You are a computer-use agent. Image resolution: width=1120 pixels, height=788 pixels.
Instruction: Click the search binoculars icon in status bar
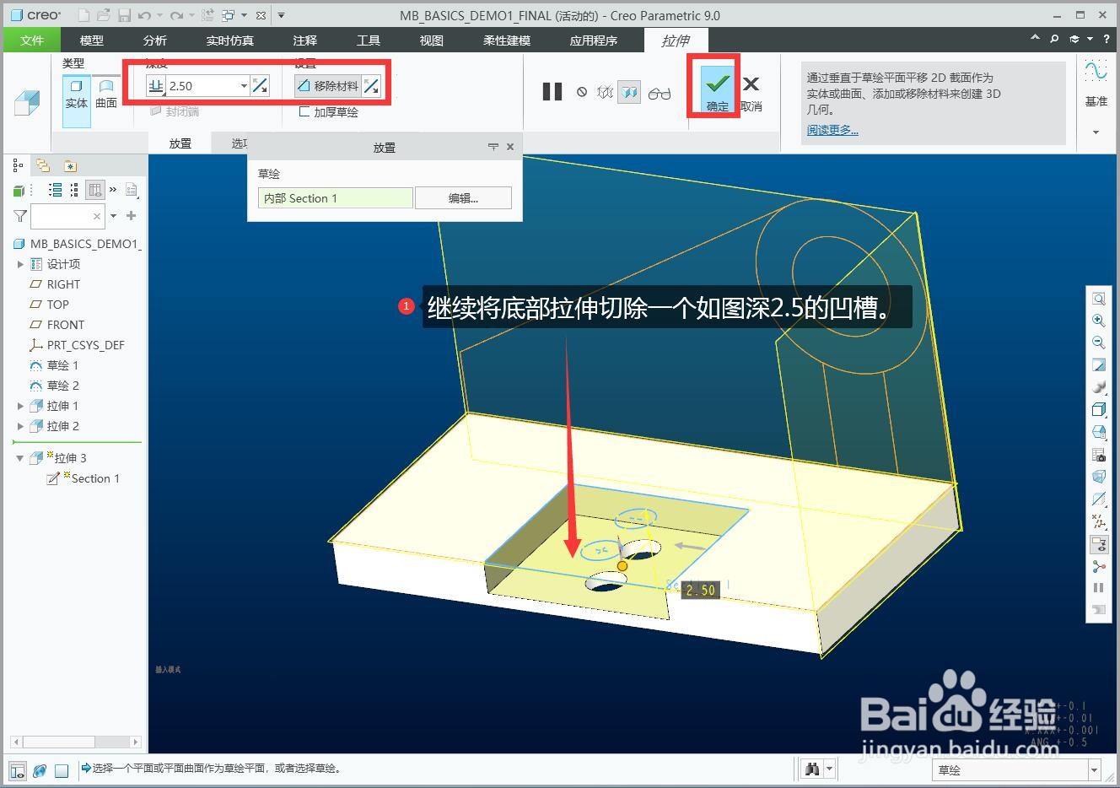pos(812,769)
